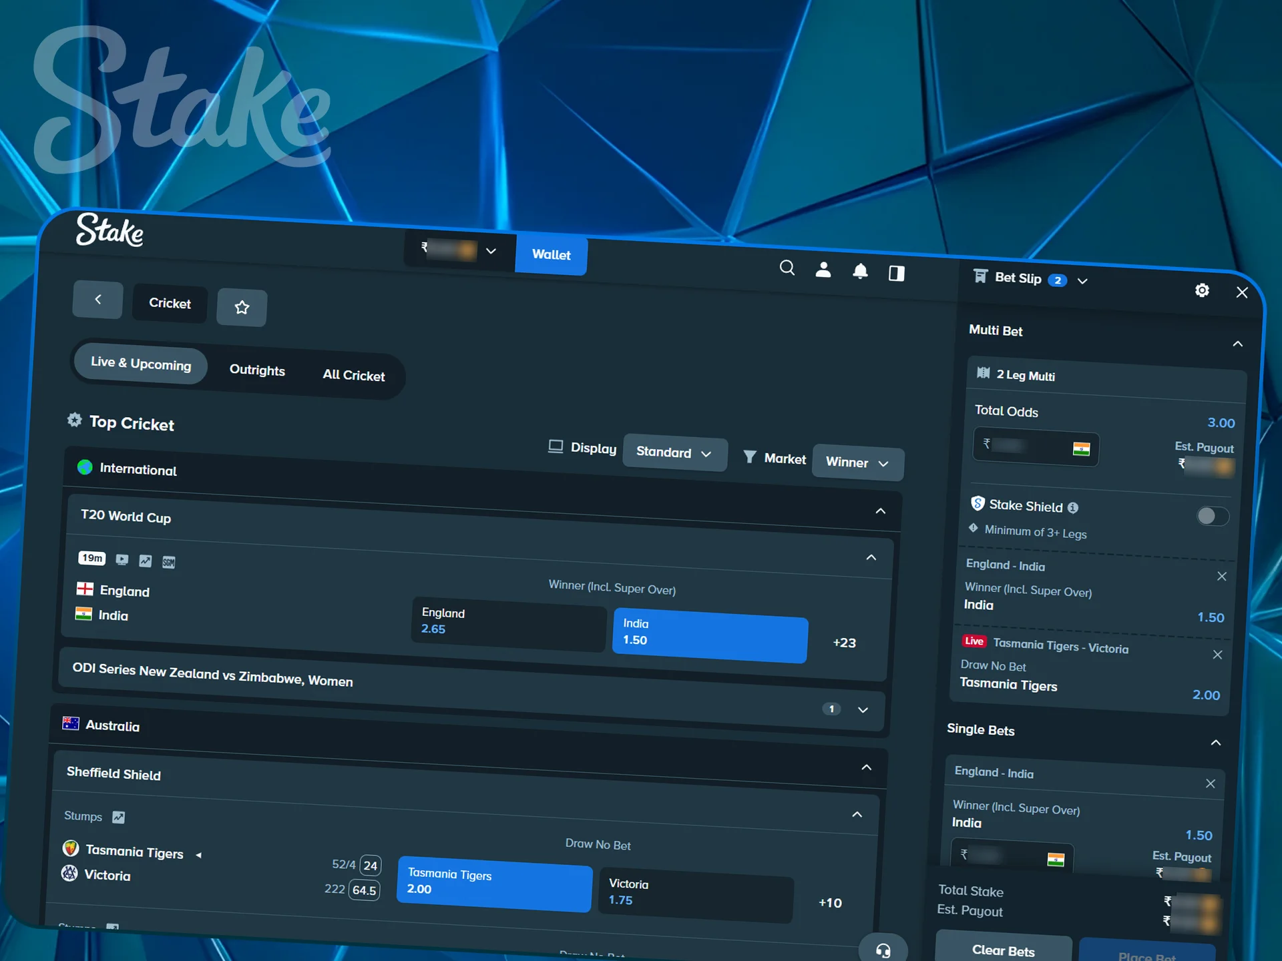Open stats icon next to Stumps
The width and height of the screenshot is (1282, 961).
[118, 818]
